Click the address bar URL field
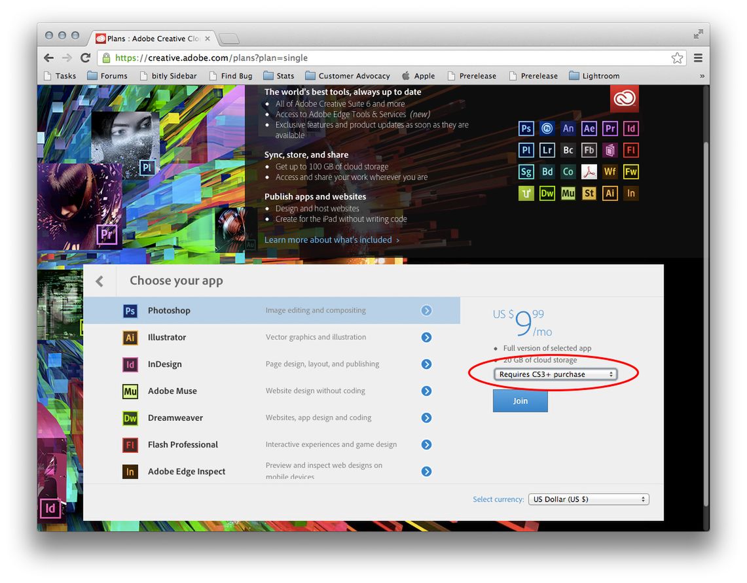Viewport: 747px width, 583px height. [392, 58]
